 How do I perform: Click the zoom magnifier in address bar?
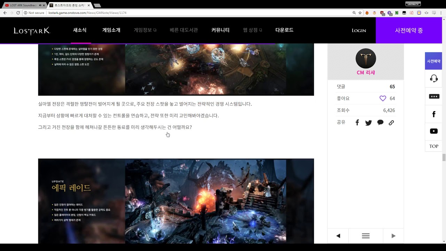(x=354, y=13)
